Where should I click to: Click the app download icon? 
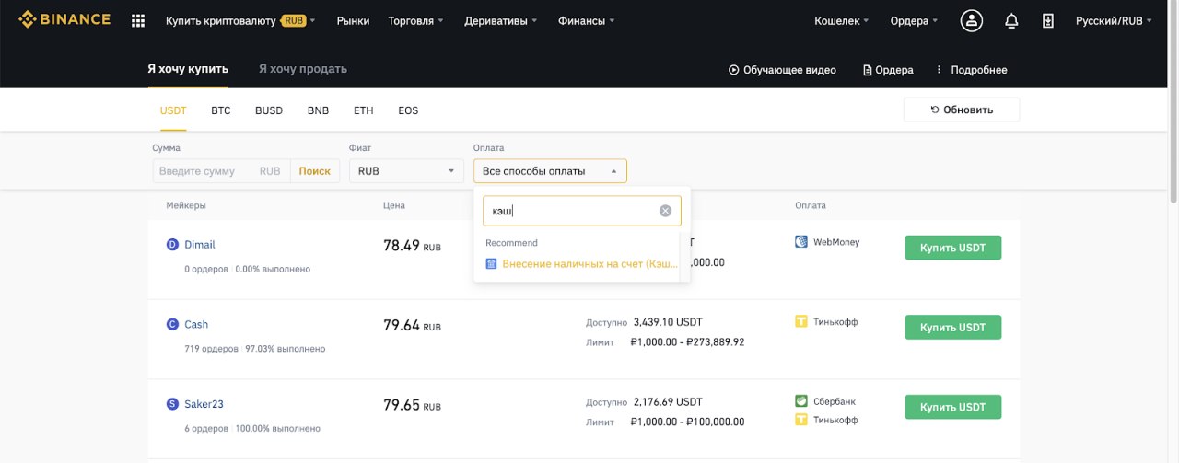[x=1048, y=20]
